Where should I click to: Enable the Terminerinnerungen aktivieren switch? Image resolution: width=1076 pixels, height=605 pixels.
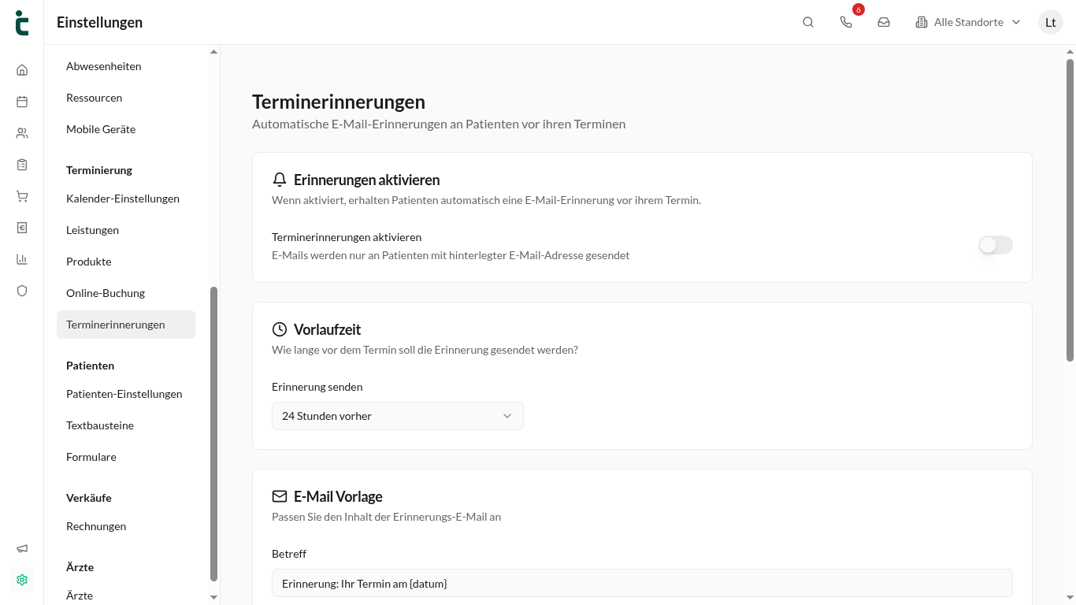996,245
